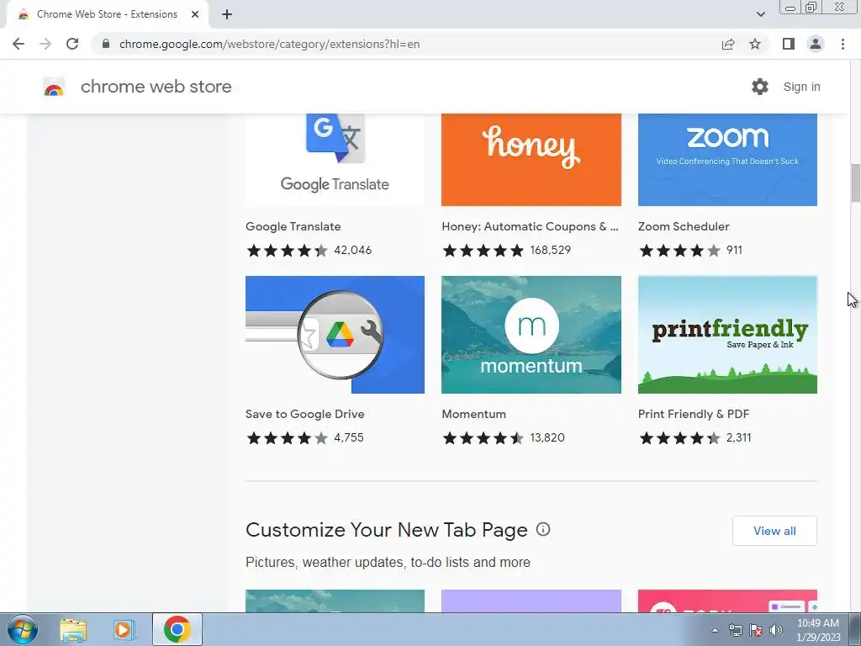
Task: Click the Print Friendly & PDF title
Action: [x=694, y=414]
